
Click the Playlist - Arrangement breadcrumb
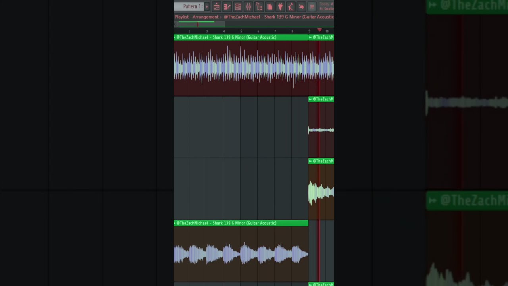[x=196, y=17]
